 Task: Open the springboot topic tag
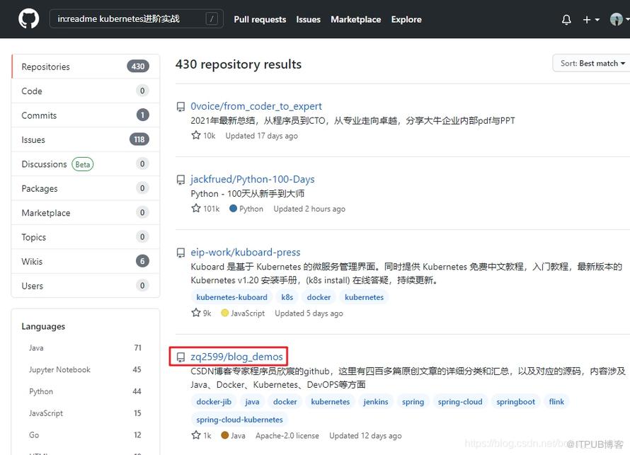[x=515, y=402]
